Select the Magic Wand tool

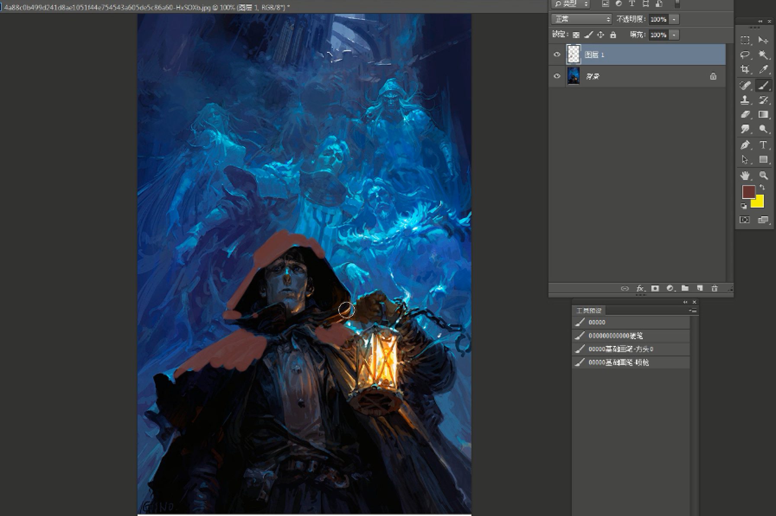[763, 55]
